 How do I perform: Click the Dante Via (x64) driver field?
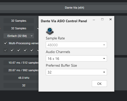point(63,8)
